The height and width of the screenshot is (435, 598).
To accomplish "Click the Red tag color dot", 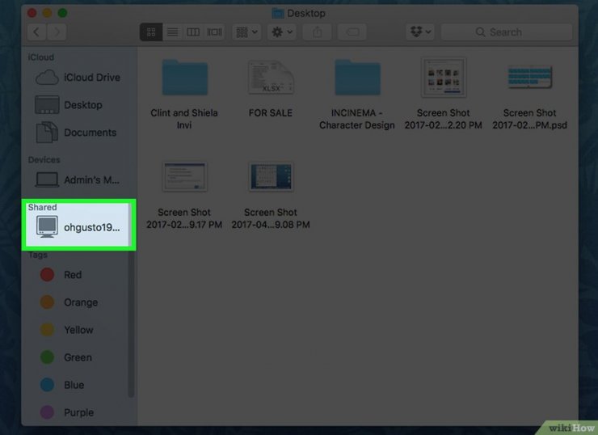I will pyautogui.click(x=48, y=275).
